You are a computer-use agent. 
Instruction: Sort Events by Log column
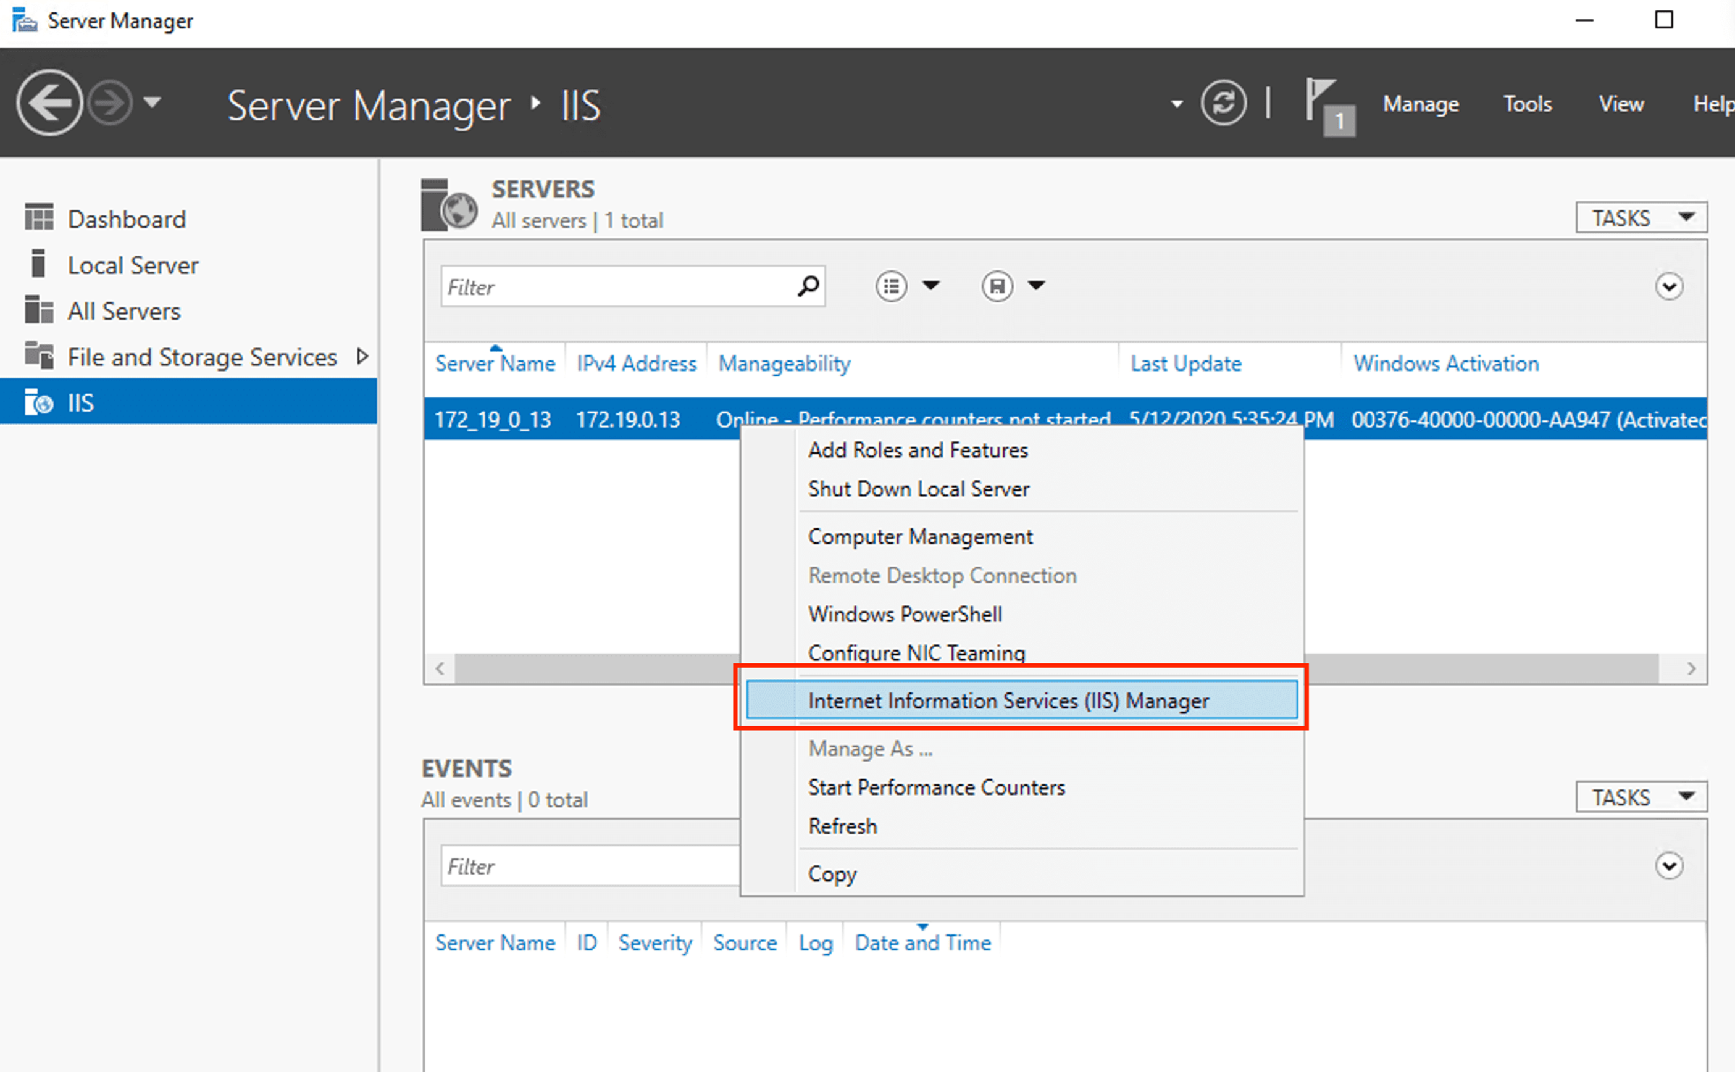click(816, 943)
